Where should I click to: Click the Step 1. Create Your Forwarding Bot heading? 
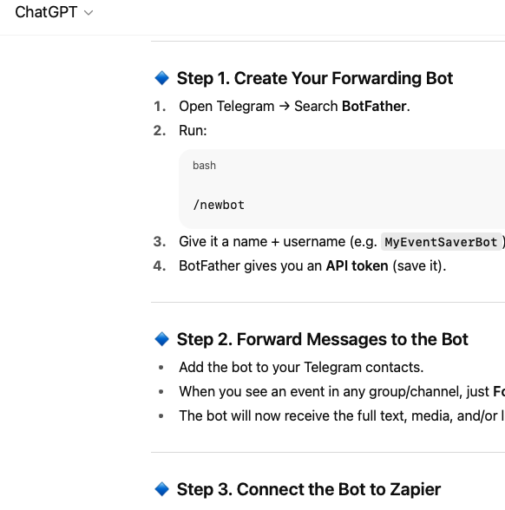pyautogui.click(x=315, y=78)
